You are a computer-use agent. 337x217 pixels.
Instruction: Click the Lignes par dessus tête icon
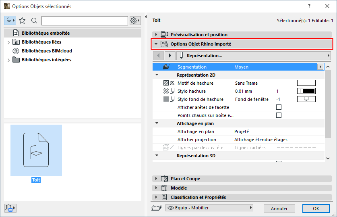(x=168, y=148)
